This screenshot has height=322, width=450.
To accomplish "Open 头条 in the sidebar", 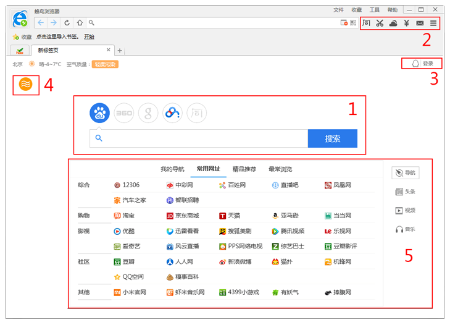I will coord(405,192).
